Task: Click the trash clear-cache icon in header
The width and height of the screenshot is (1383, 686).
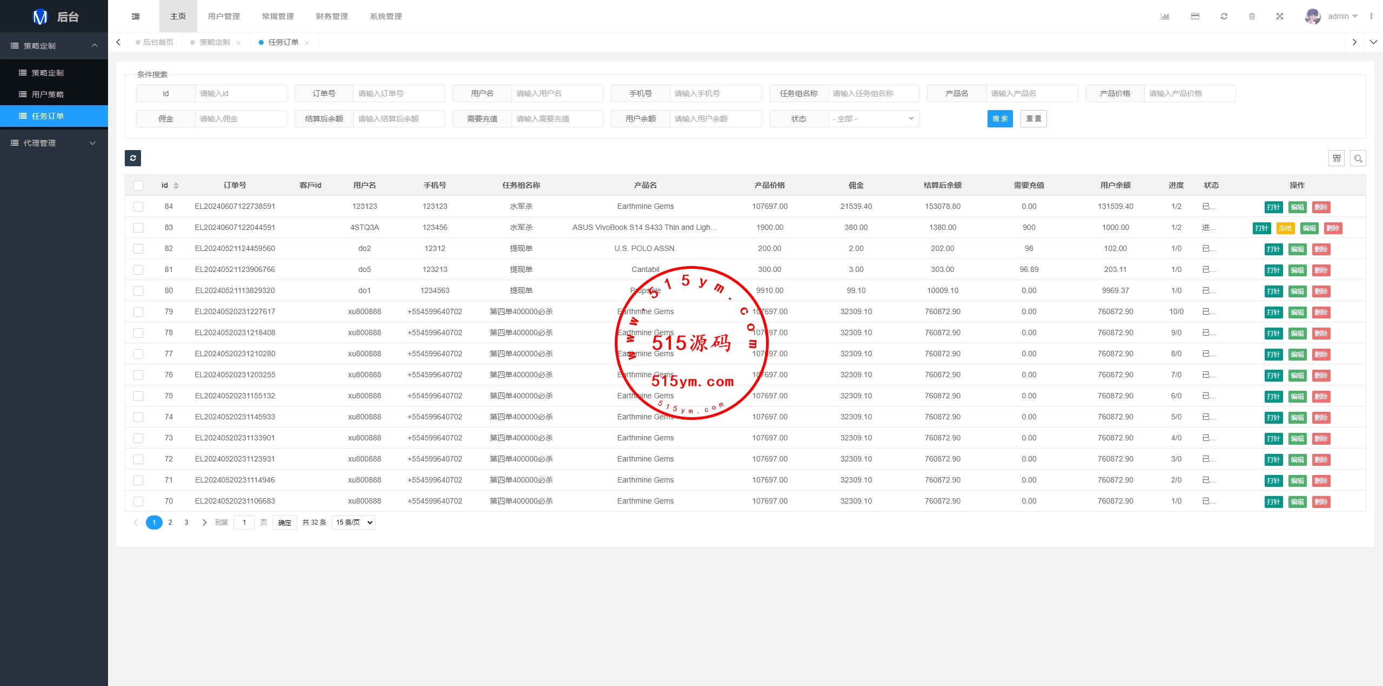Action: (1252, 16)
